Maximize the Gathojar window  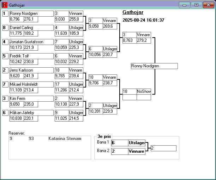[x=197, y=5]
